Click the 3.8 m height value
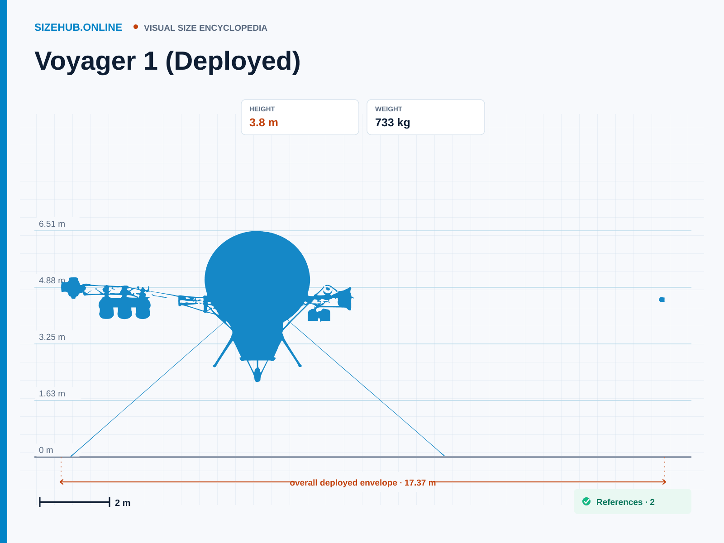The width and height of the screenshot is (724, 543). point(264,123)
